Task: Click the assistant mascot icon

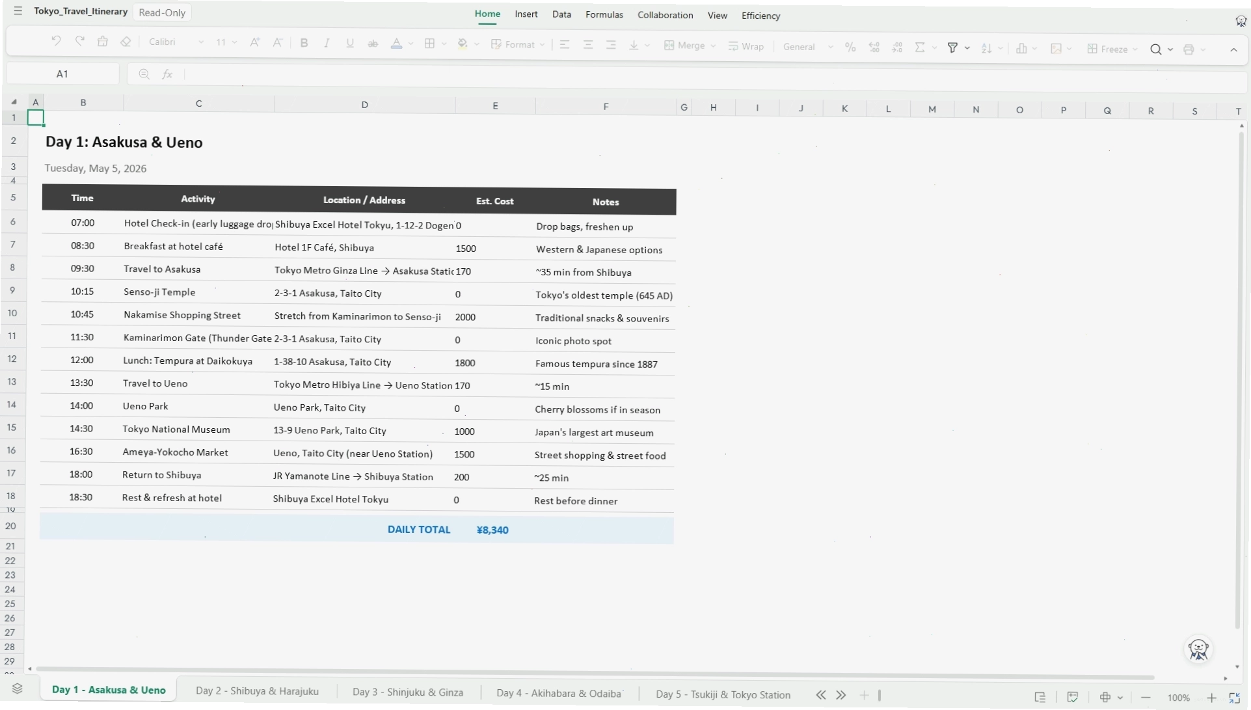Action: coord(1198,649)
